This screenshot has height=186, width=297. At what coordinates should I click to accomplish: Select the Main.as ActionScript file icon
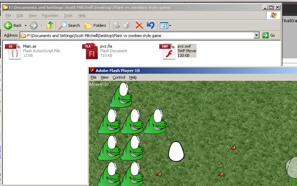[x=13, y=51]
